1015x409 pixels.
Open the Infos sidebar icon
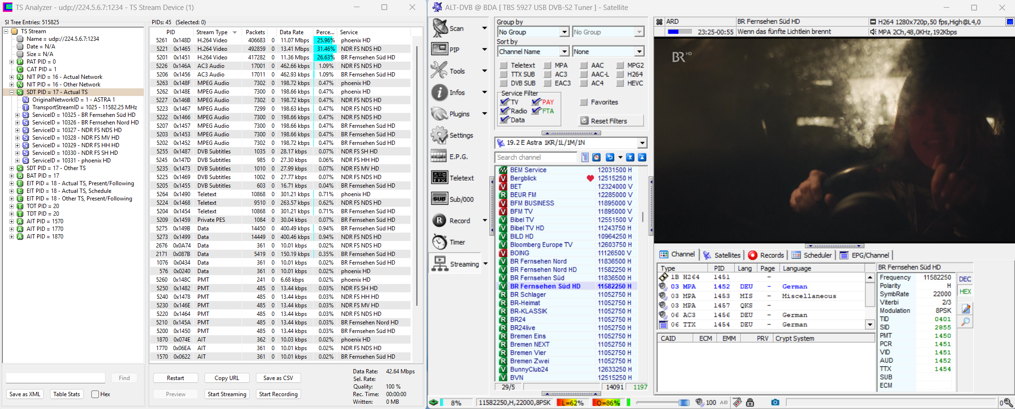(439, 92)
